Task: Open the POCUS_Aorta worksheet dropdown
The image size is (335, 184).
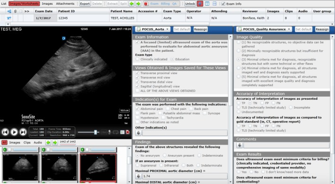Action: (153, 29)
